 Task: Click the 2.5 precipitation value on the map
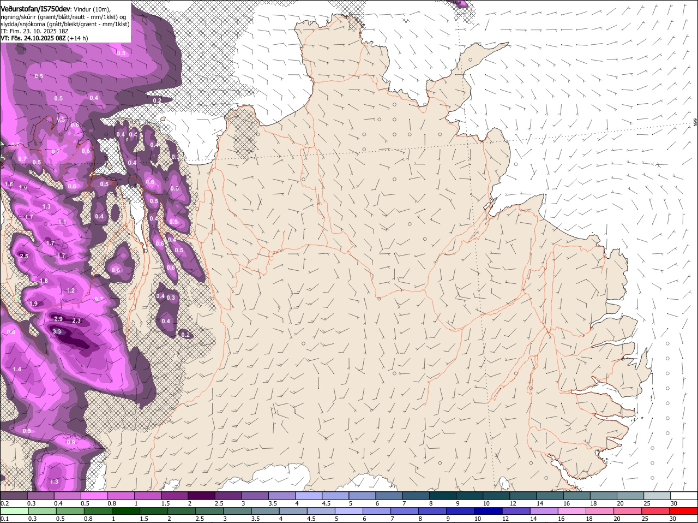click(x=23, y=255)
